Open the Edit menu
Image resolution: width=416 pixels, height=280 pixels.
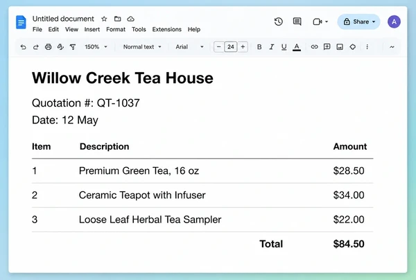coord(53,29)
